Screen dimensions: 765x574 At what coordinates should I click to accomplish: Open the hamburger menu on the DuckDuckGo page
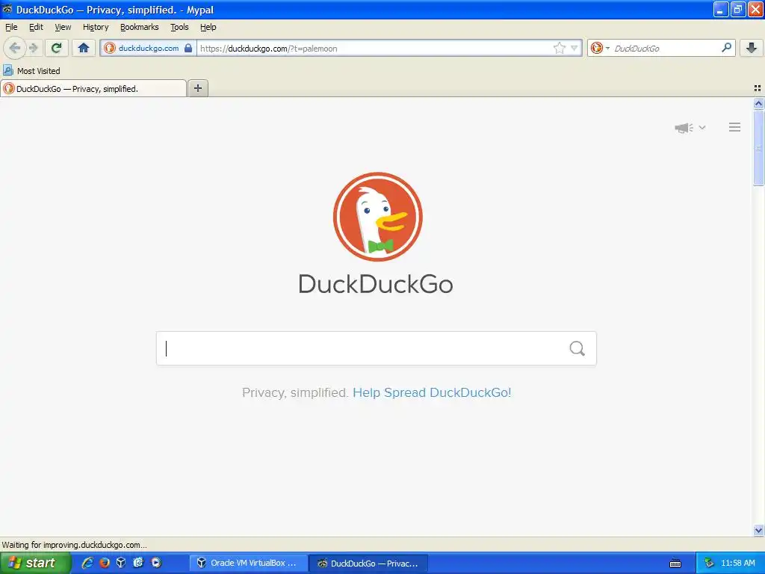[x=735, y=127]
